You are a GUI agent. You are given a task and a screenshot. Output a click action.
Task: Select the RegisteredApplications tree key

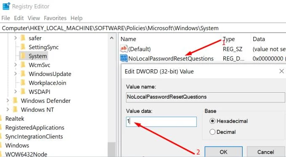34,127
